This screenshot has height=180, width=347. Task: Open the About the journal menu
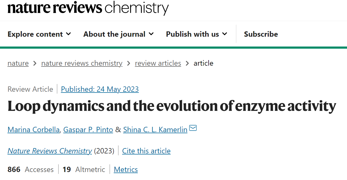coord(118,34)
